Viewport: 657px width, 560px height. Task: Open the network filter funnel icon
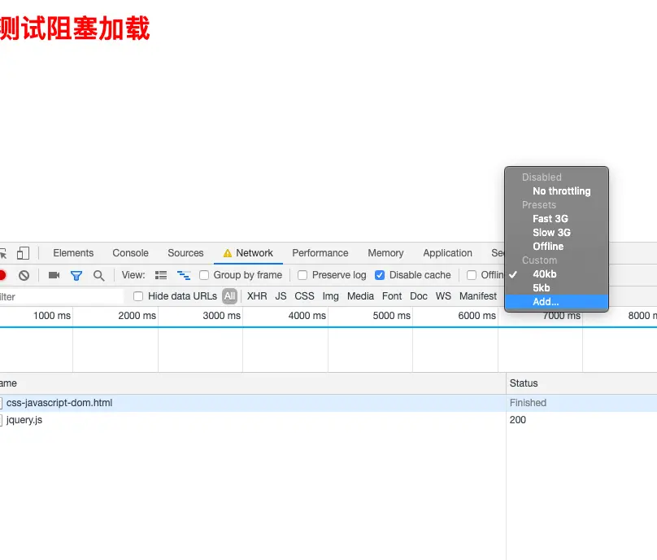coord(76,275)
